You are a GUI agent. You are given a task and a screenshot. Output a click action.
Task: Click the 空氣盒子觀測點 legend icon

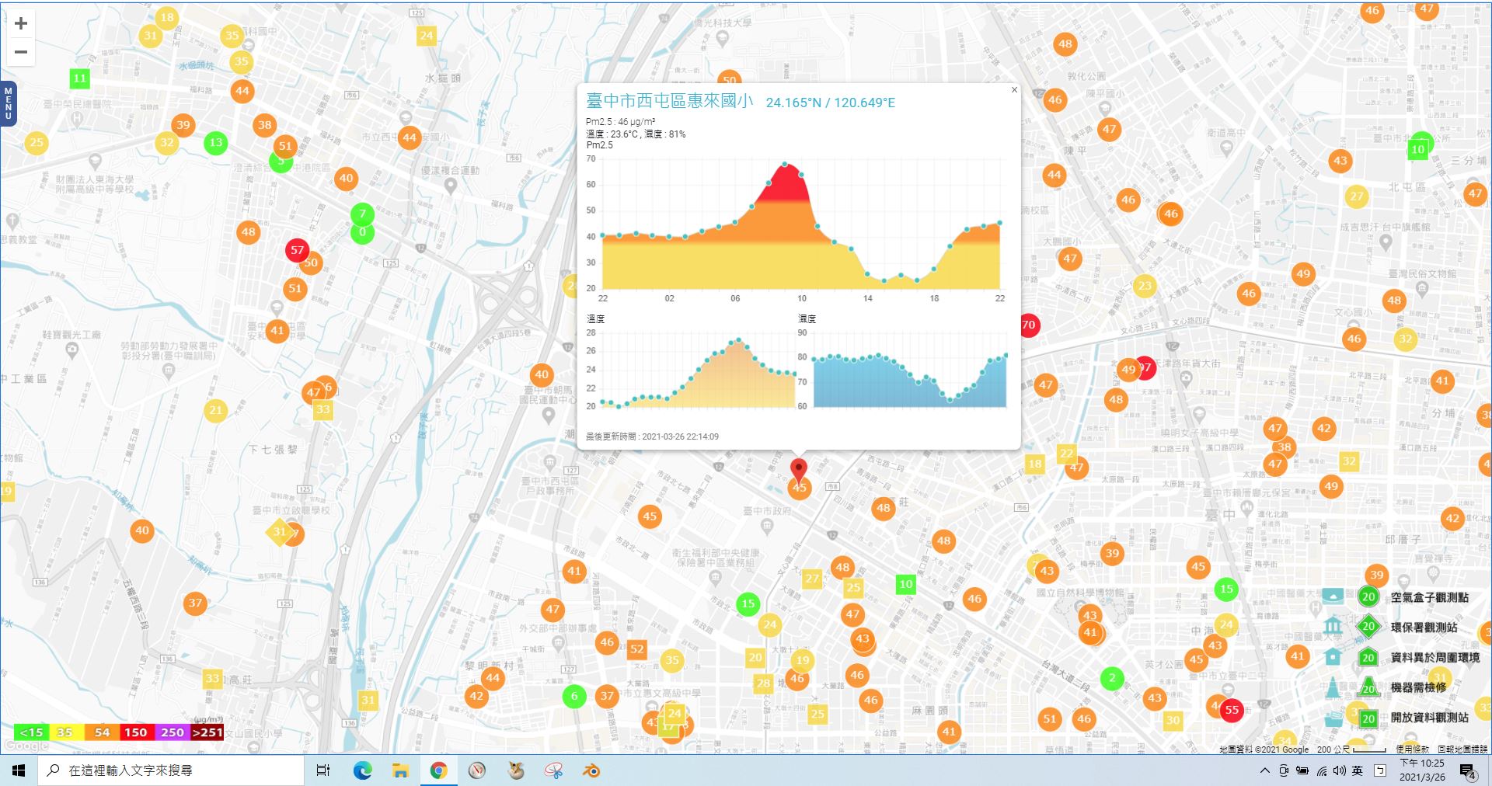click(x=1368, y=597)
